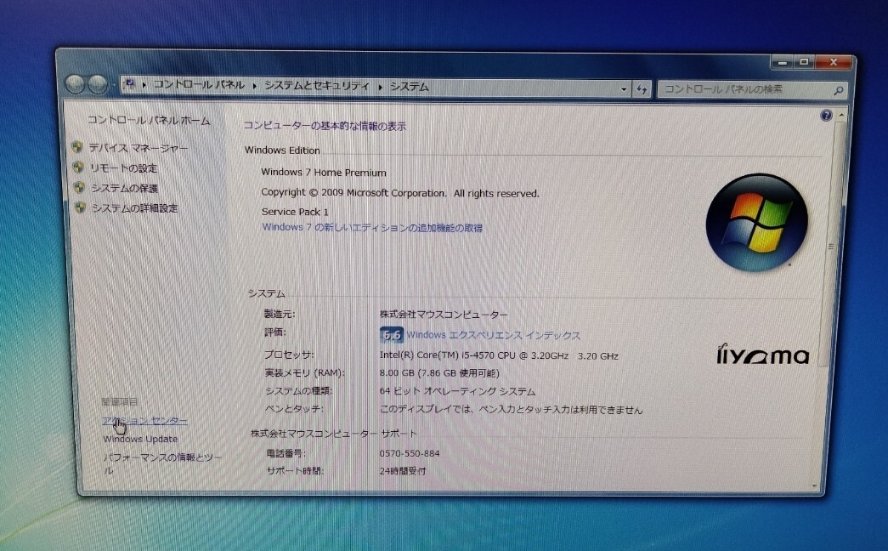
Task: Open Windows Update at the bottom left
Action: [x=139, y=438]
